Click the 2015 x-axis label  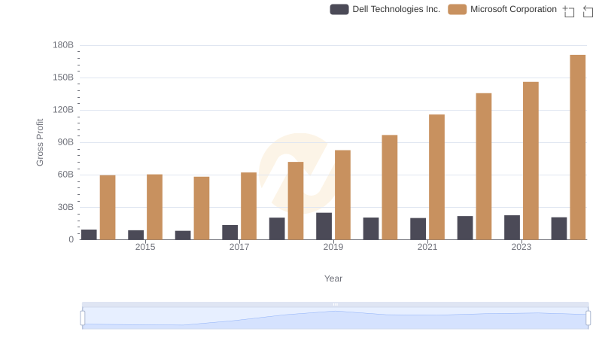click(145, 247)
